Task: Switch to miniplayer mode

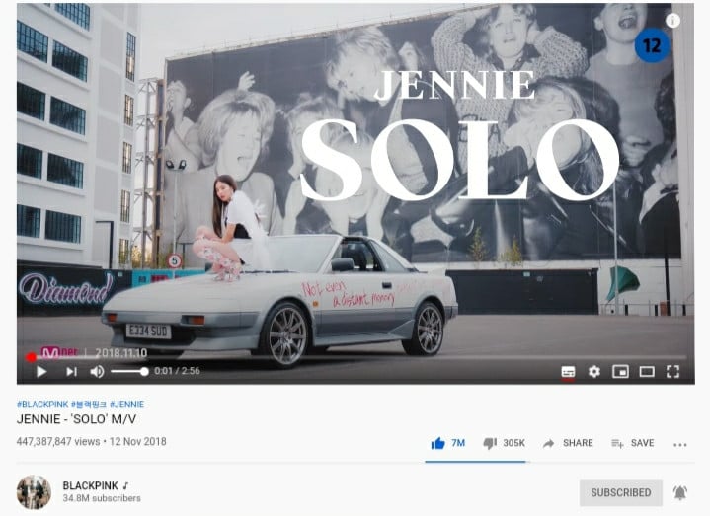Action: point(620,372)
